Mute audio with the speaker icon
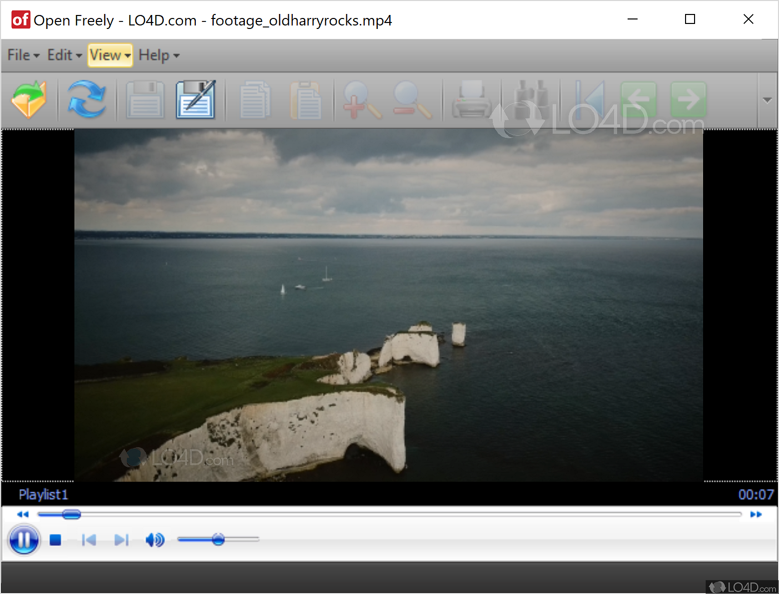 (x=154, y=540)
